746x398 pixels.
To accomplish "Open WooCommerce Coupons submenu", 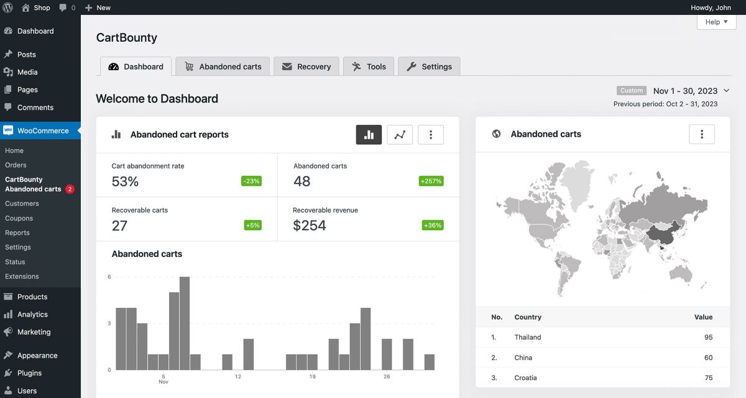I will tap(19, 218).
